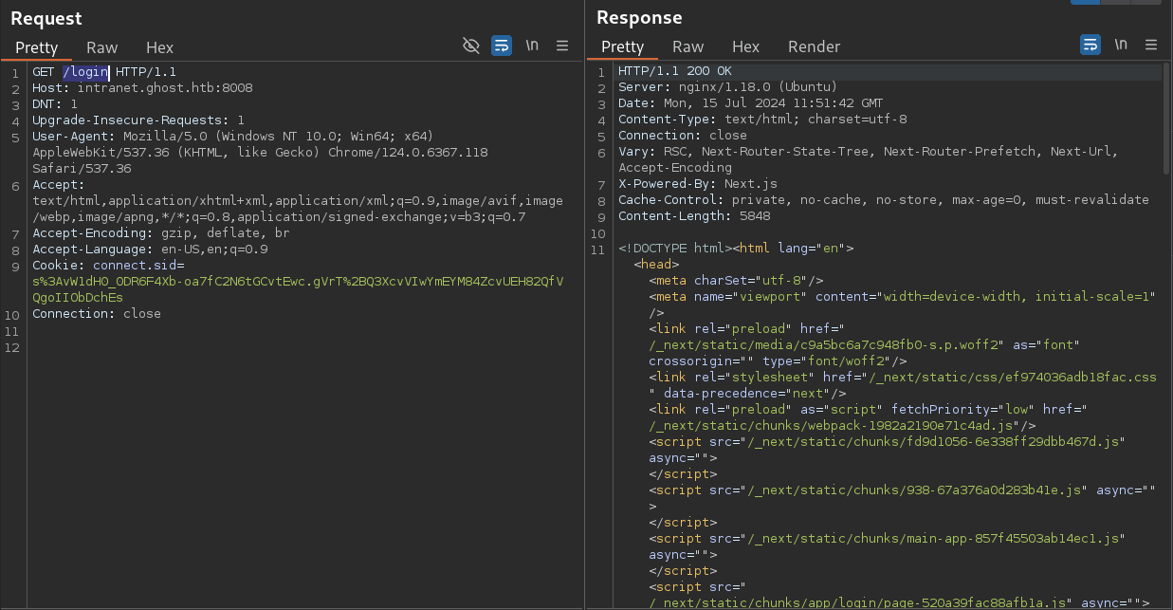Click webpack-1982a2190e71c4ad.js href

[x=831, y=426]
